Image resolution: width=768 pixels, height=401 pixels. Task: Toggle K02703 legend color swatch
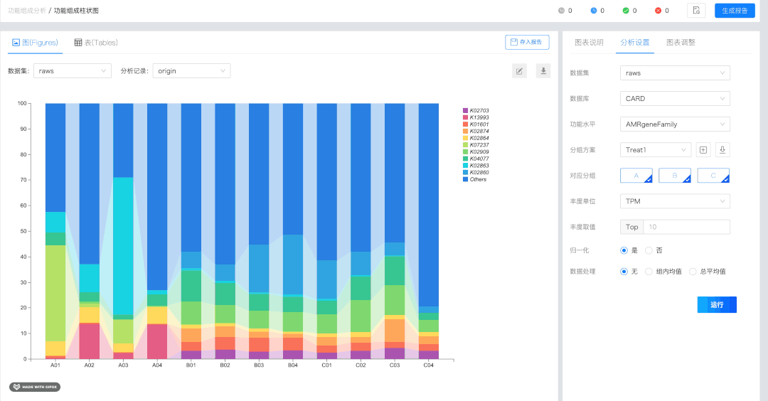465,111
